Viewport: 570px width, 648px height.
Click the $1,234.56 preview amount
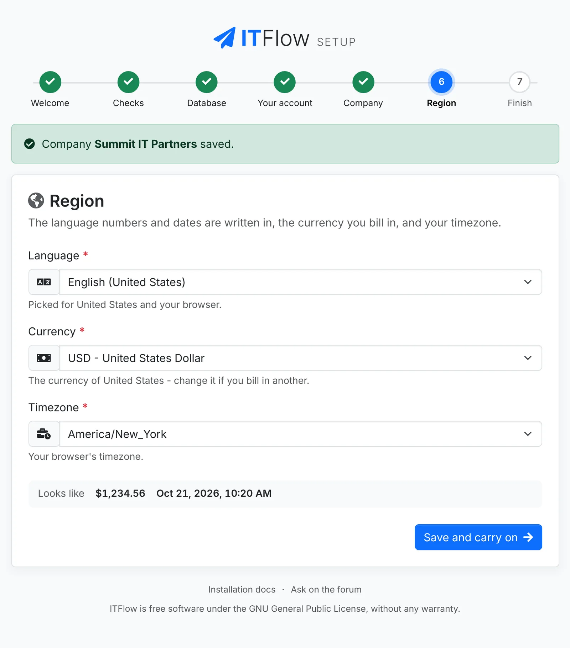(120, 493)
